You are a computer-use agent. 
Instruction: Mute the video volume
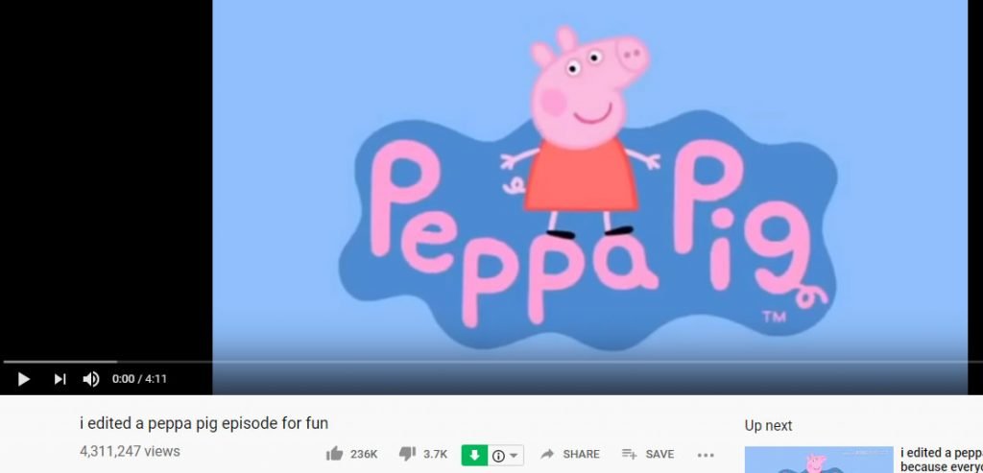click(91, 379)
